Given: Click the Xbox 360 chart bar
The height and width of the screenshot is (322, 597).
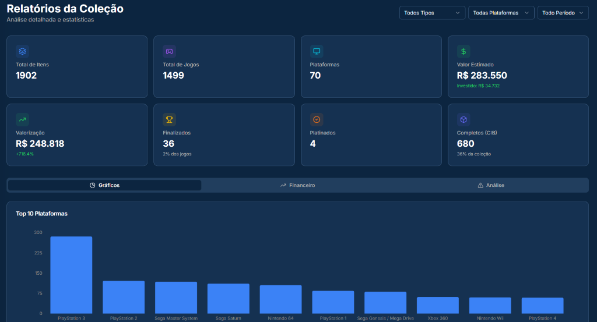Looking at the screenshot, I should click(x=438, y=305).
